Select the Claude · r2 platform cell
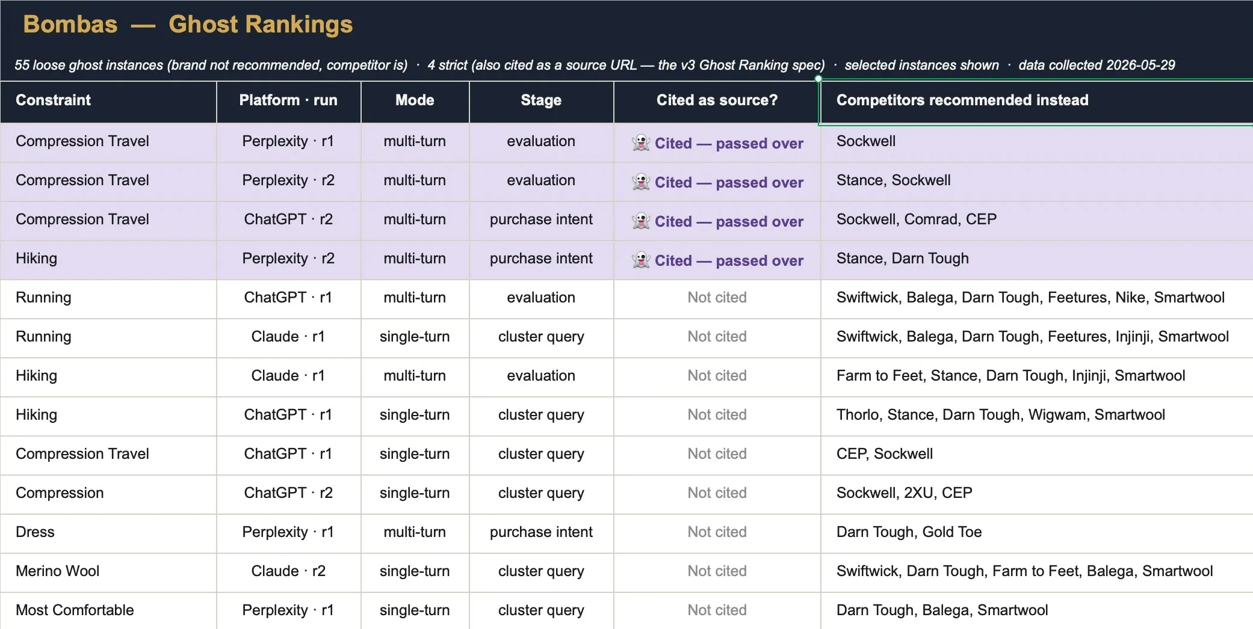 (x=289, y=572)
